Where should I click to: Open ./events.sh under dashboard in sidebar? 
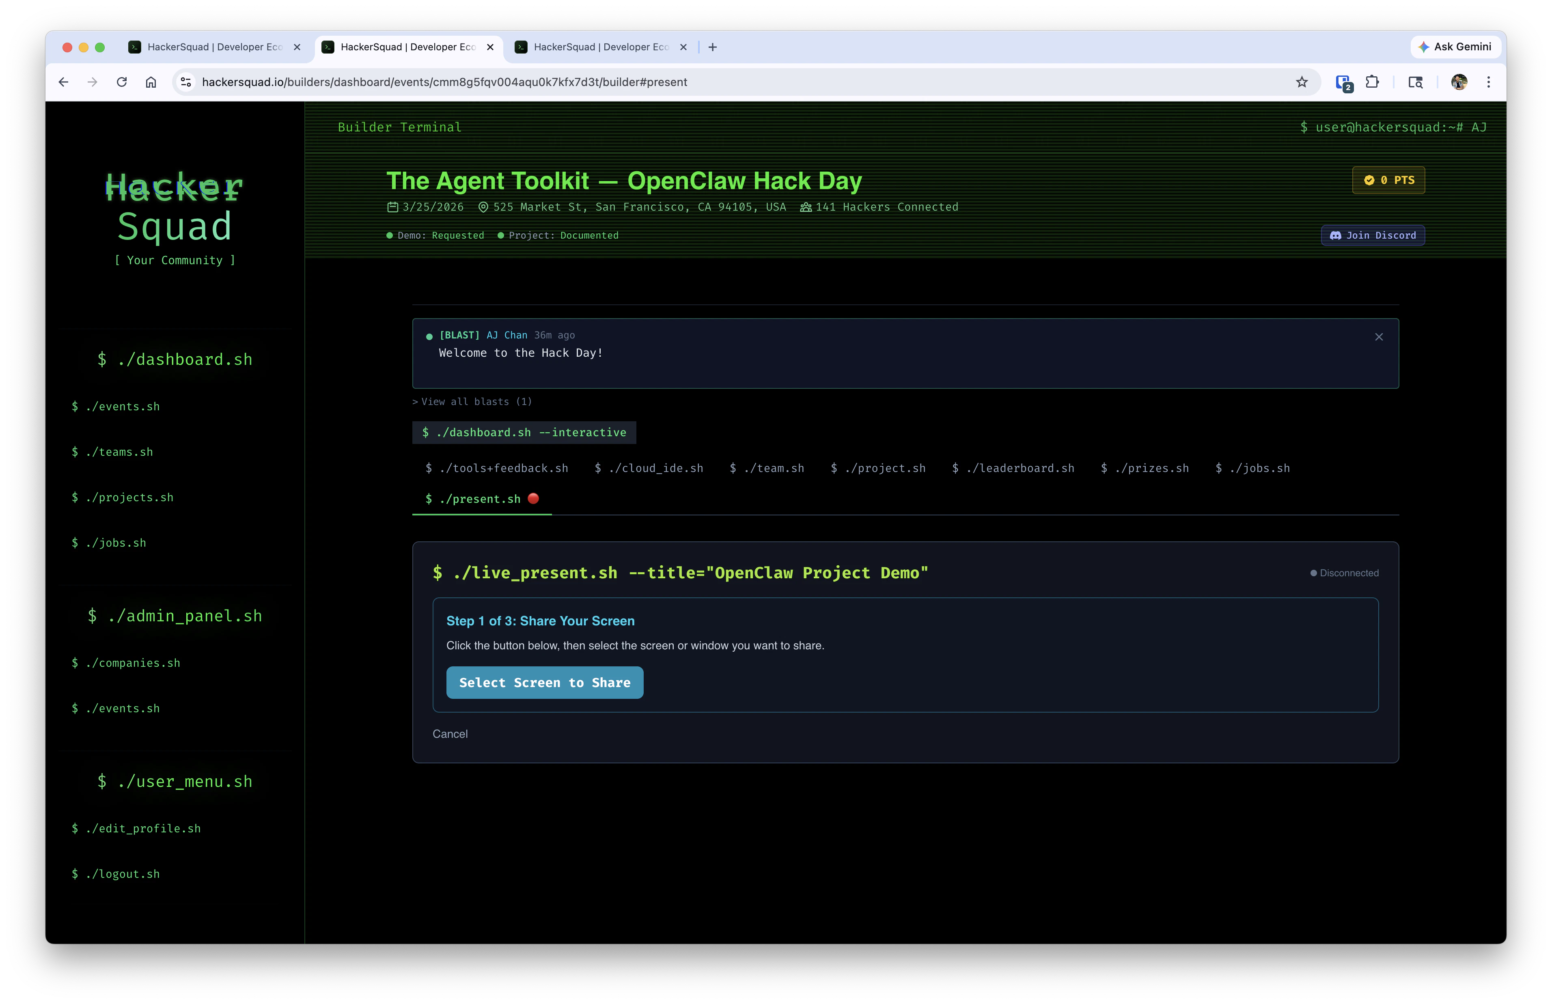(115, 407)
